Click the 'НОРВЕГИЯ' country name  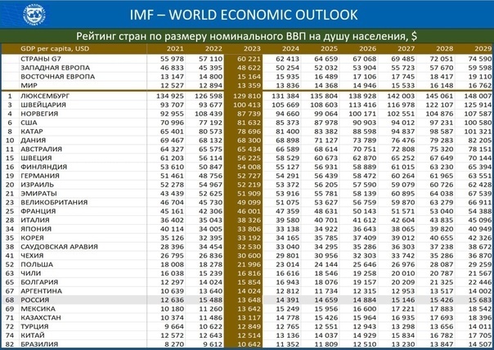[x=39, y=114]
